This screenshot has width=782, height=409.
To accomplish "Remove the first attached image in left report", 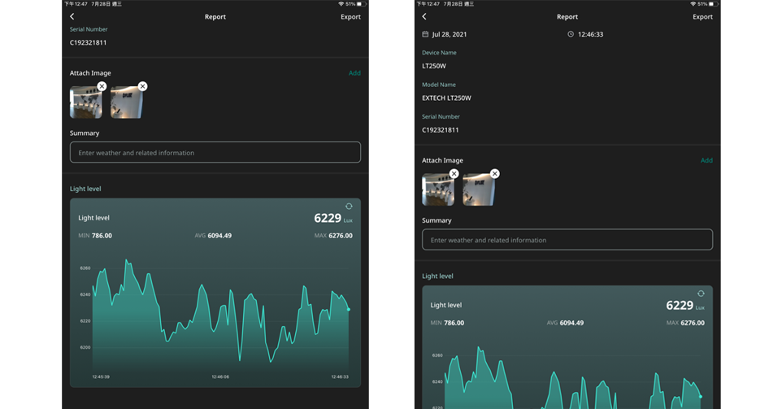I will click(x=102, y=86).
